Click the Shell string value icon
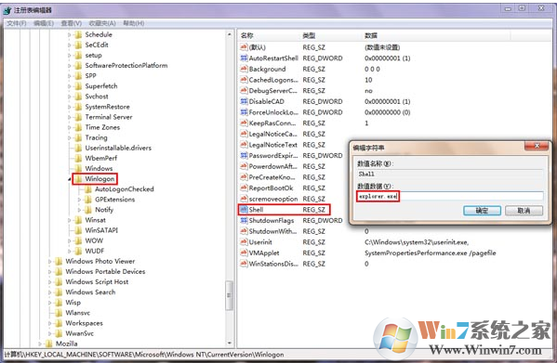Screen dimensions: 557x363 point(244,210)
